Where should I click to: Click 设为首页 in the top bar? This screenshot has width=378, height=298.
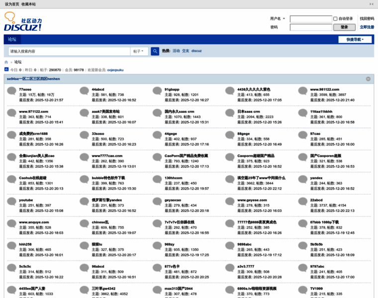[12, 4]
